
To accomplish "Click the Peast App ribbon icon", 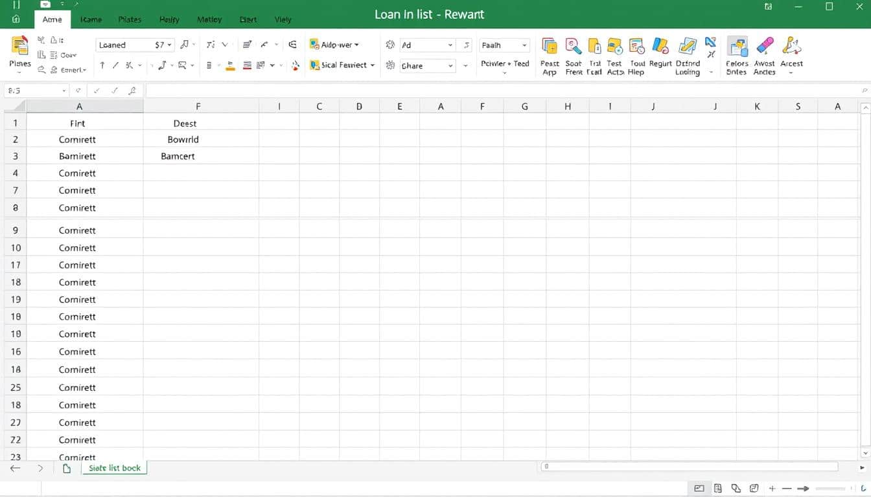I will 550,46.
